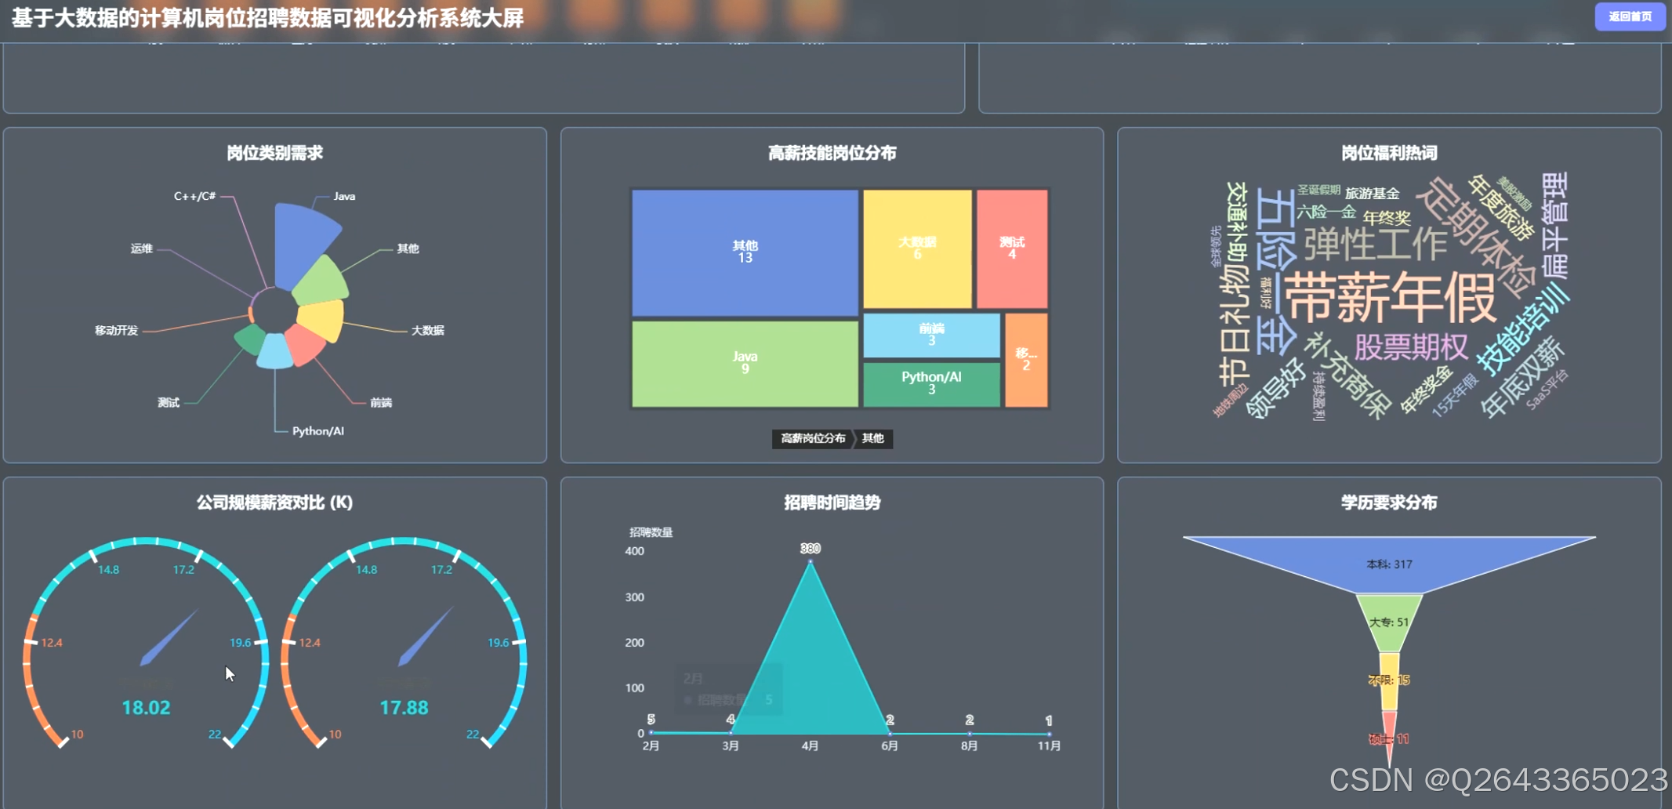Click the 返回首页 button
The width and height of the screenshot is (1672, 809).
click(x=1630, y=16)
